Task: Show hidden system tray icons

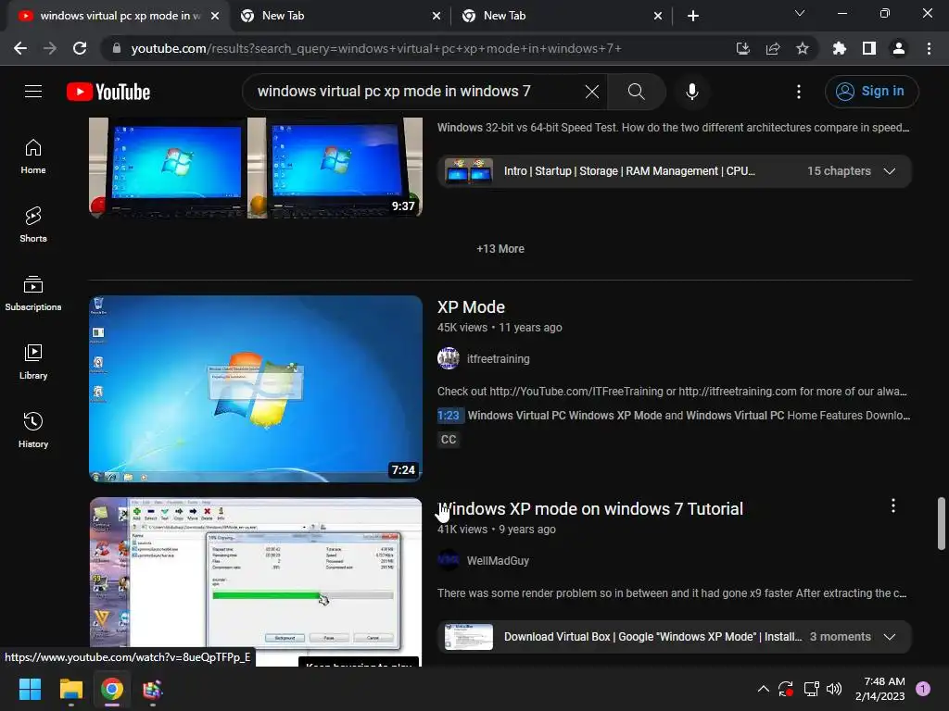Action: point(764,689)
